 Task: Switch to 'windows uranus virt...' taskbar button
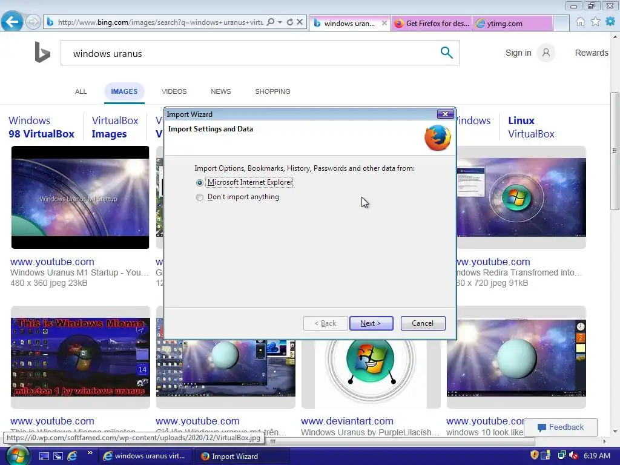(x=144, y=457)
